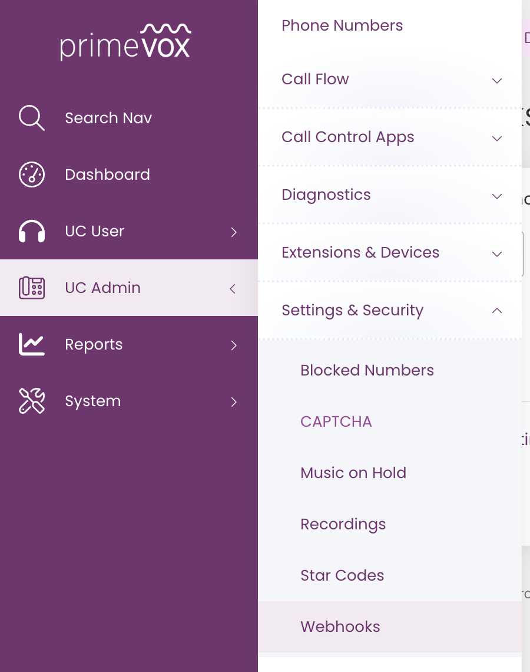Screen dimensions: 530x672
Task: Select the CAPTCHA link
Action: [x=336, y=421]
